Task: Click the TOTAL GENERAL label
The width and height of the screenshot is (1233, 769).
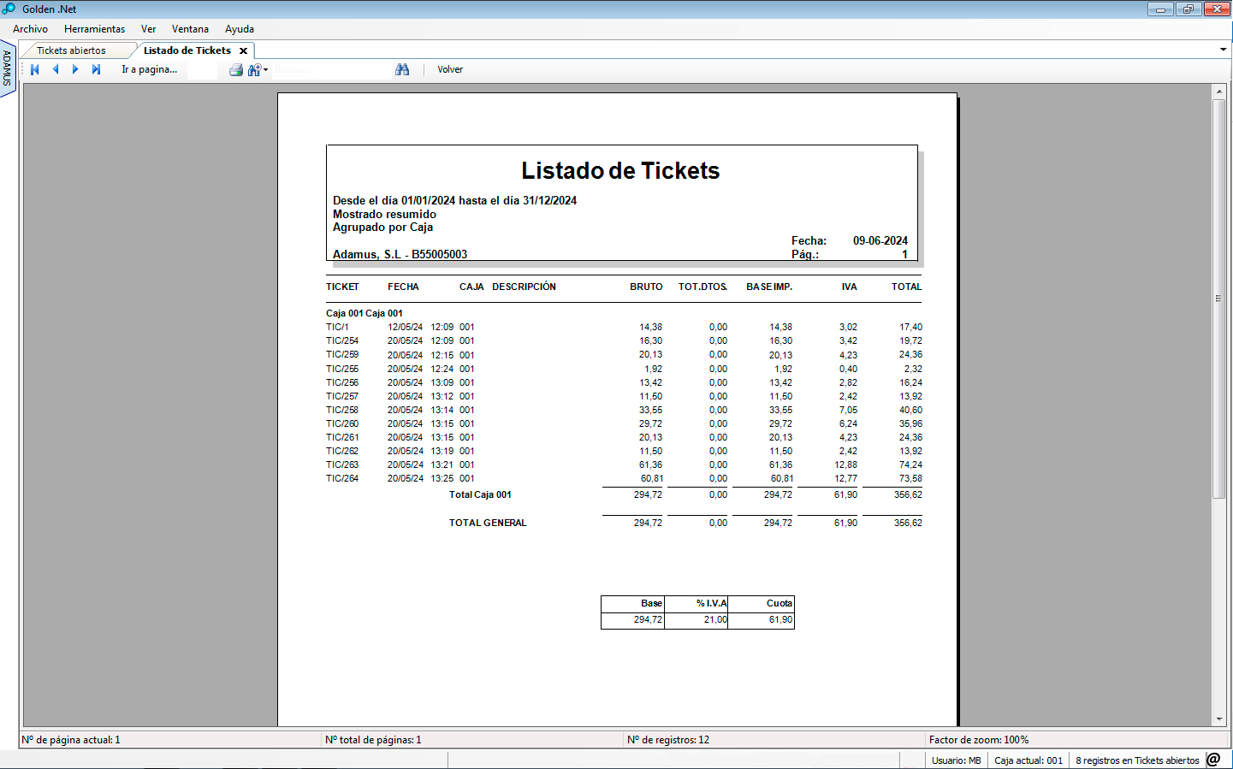Action: coord(488,523)
